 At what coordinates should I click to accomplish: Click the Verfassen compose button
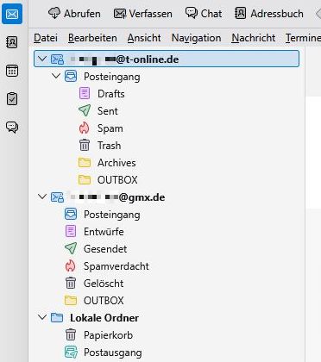click(143, 14)
